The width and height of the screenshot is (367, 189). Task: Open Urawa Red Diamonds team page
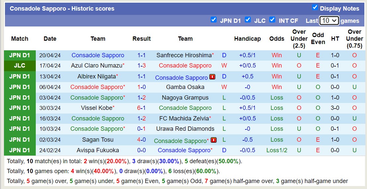point(185,129)
